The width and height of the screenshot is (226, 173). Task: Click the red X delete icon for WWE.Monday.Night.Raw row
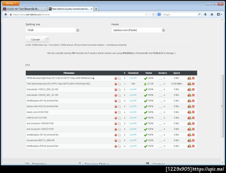point(193,78)
